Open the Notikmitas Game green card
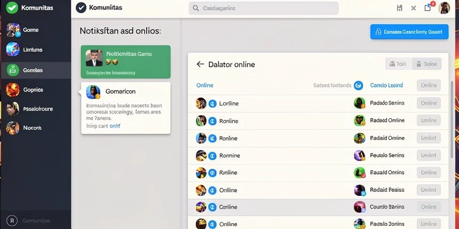Screen dimensions: 459x229 point(126,62)
